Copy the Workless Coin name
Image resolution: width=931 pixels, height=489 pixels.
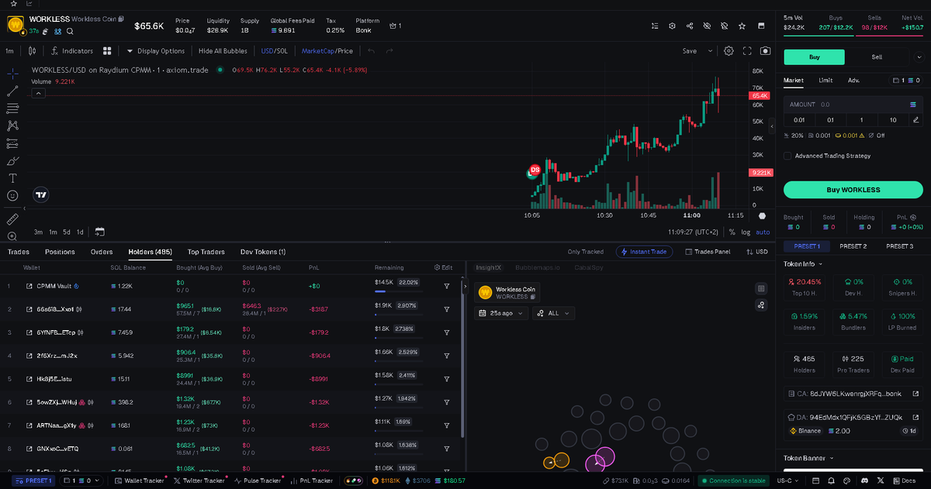[x=121, y=19]
